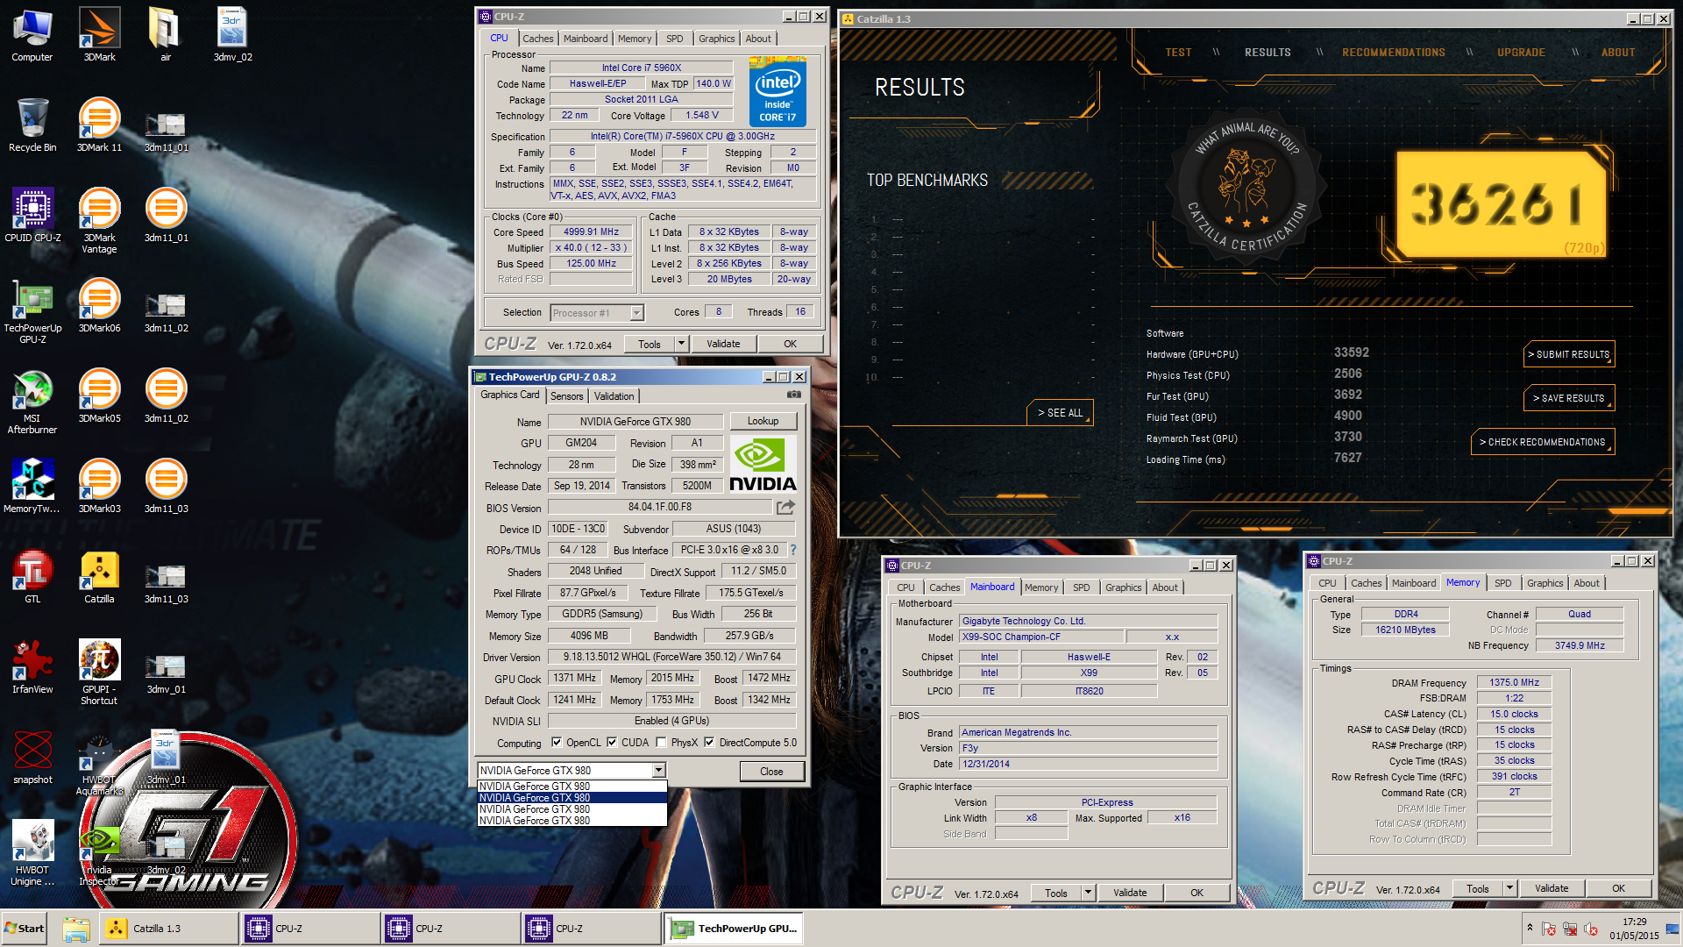
Task: Open the GTL desktop icon
Action: [32, 576]
